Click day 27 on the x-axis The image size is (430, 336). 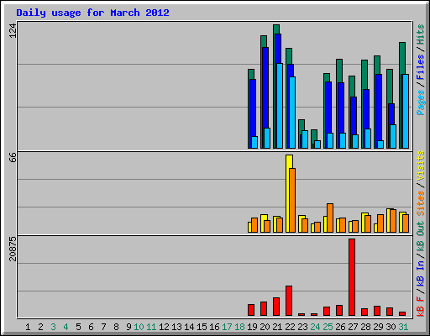click(353, 327)
